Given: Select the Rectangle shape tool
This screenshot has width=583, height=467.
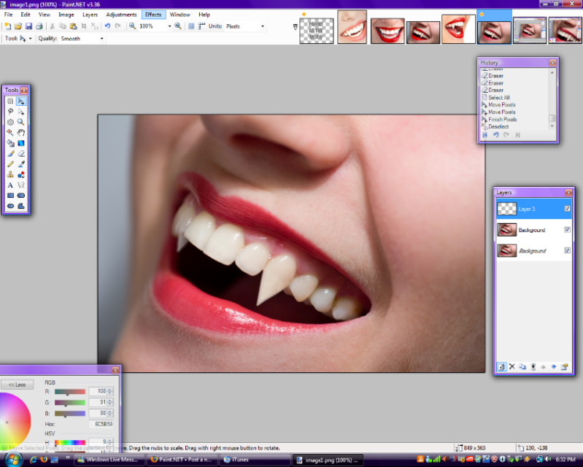Looking at the screenshot, I should (10, 196).
